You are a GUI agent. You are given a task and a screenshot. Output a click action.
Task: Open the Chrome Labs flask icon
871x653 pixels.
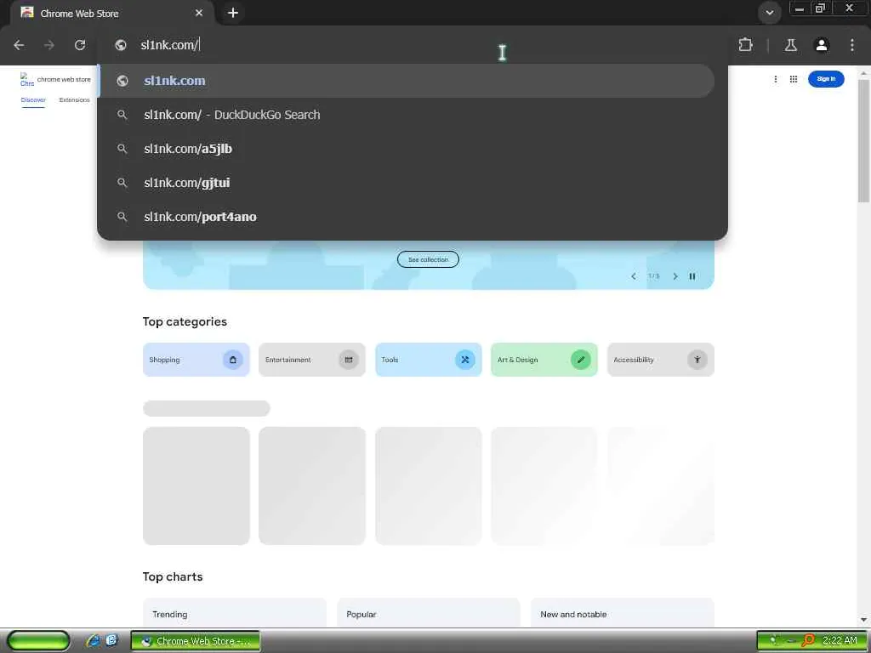click(791, 45)
